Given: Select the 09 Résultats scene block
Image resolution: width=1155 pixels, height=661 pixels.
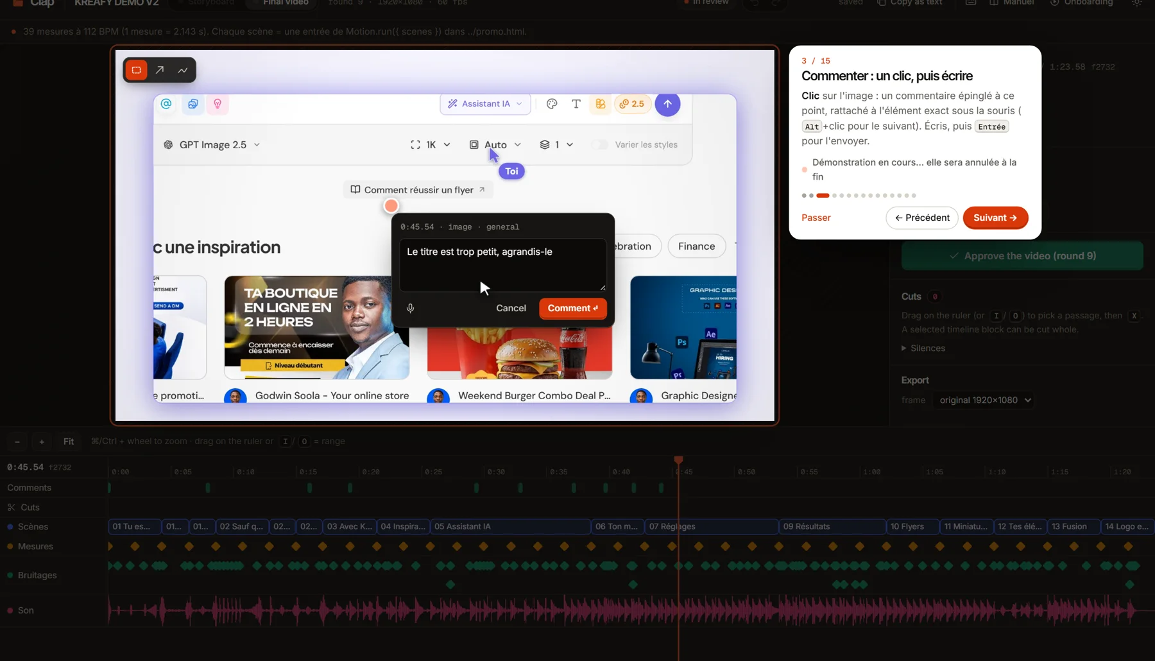Looking at the screenshot, I should point(832,527).
